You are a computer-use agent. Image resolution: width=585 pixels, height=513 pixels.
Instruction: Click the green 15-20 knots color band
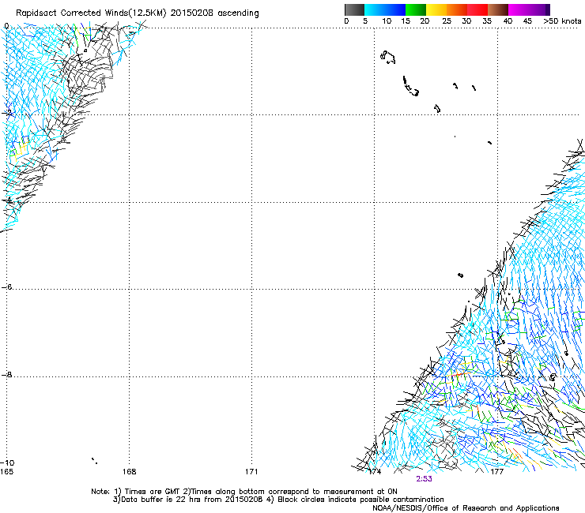click(x=416, y=9)
